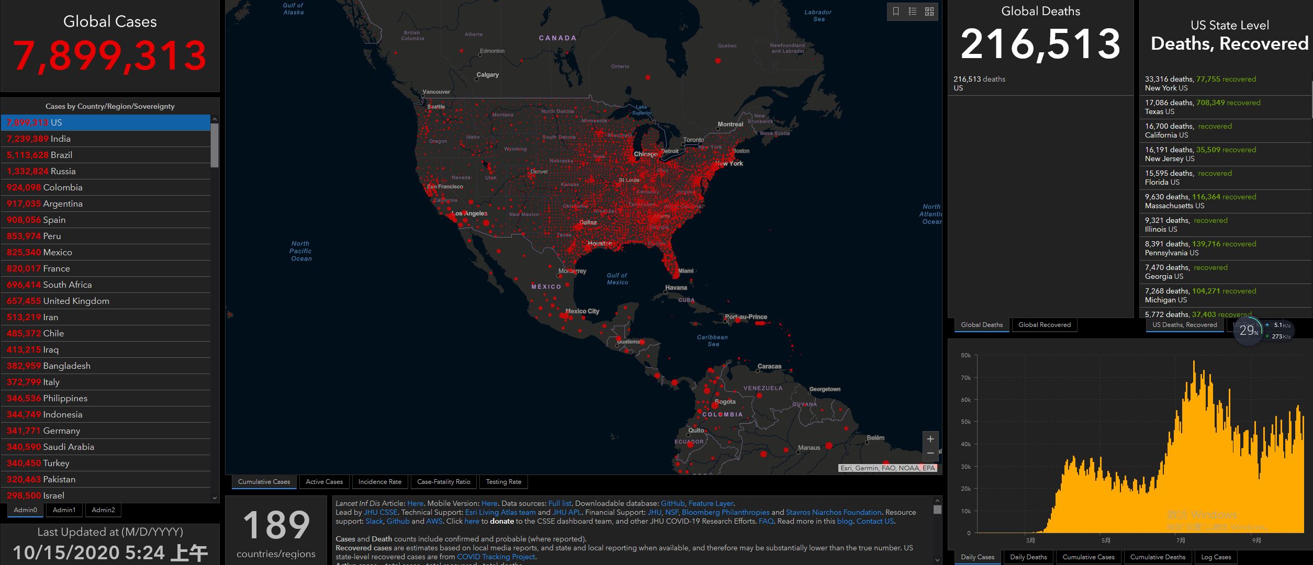The height and width of the screenshot is (565, 1313).
Task: Switch chart to Log Cases tab
Action: [x=1216, y=557]
